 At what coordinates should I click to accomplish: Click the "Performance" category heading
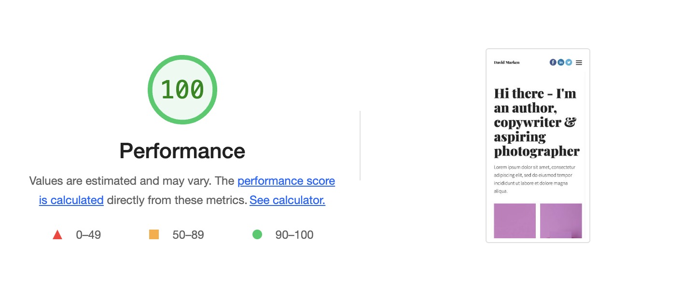click(x=182, y=151)
